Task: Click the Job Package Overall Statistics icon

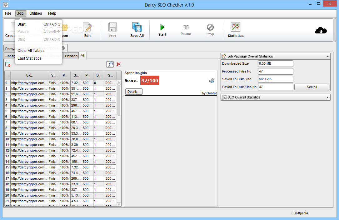Action: pyautogui.click(x=224, y=56)
